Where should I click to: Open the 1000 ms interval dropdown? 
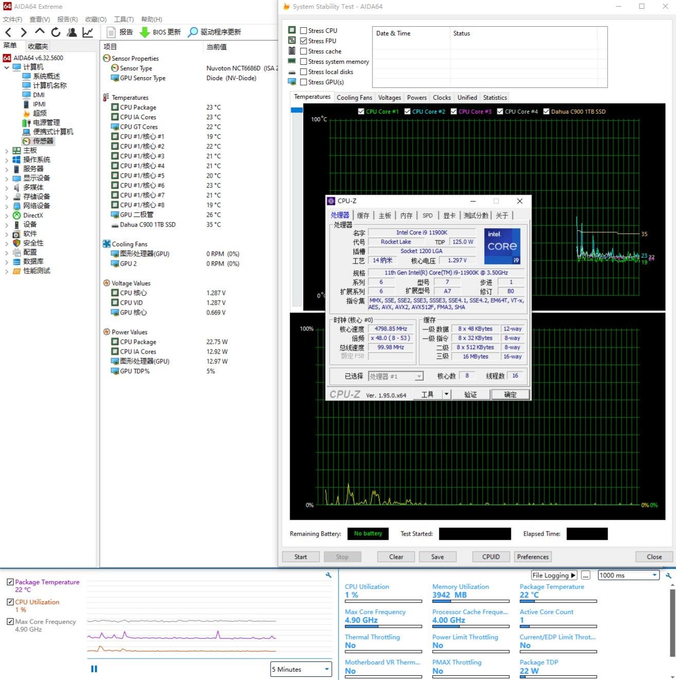628,575
